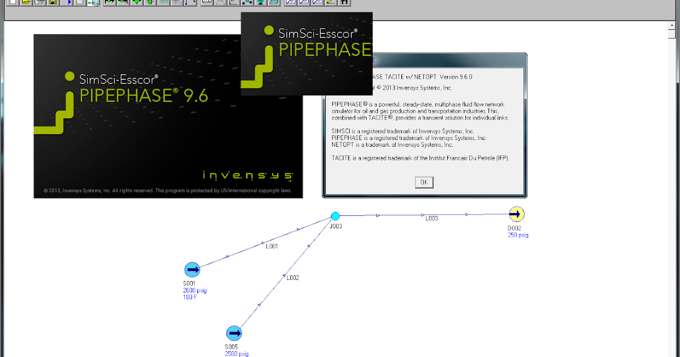680x357 pixels.
Task: Select the import/export translation icon
Action: point(94,2)
